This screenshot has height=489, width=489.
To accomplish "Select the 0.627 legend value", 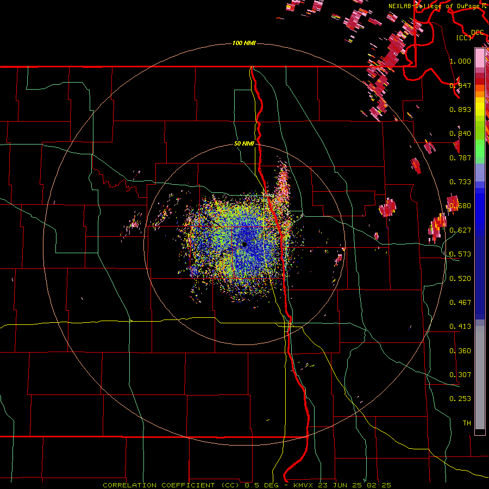I will pyautogui.click(x=460, y=230).
